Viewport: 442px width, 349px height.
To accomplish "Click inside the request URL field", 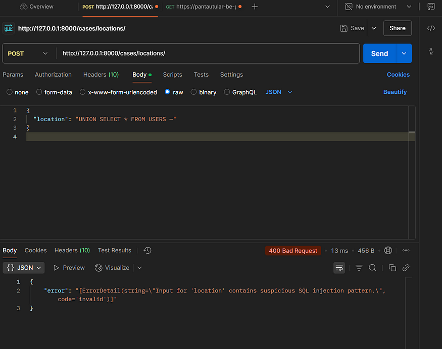I will [202, 53].
